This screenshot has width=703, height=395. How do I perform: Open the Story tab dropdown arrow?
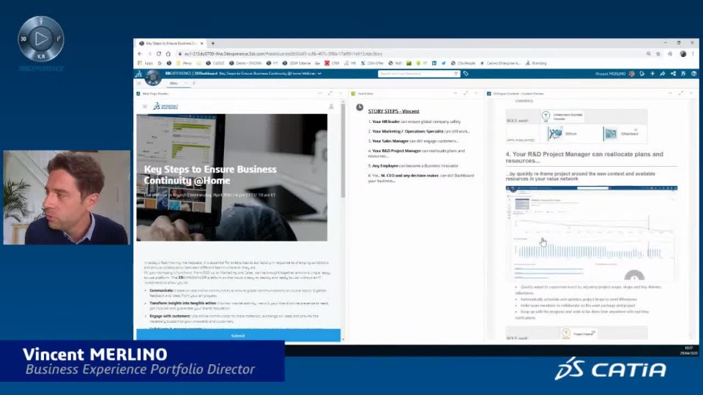185,83
